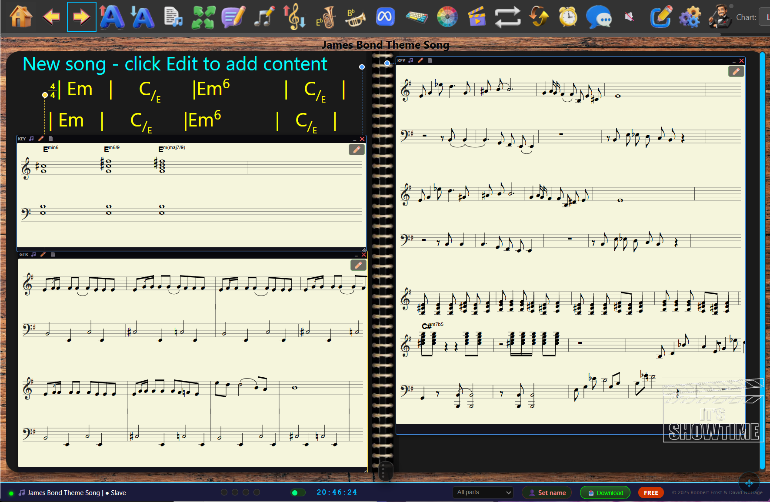
Task: Click page icon in Em chords KEY panel header
Action: tap(51, 139)
